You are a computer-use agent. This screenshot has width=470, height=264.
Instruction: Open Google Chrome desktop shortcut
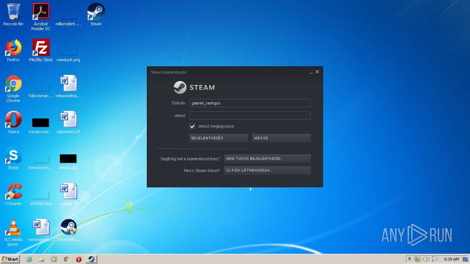coord(13,89)
